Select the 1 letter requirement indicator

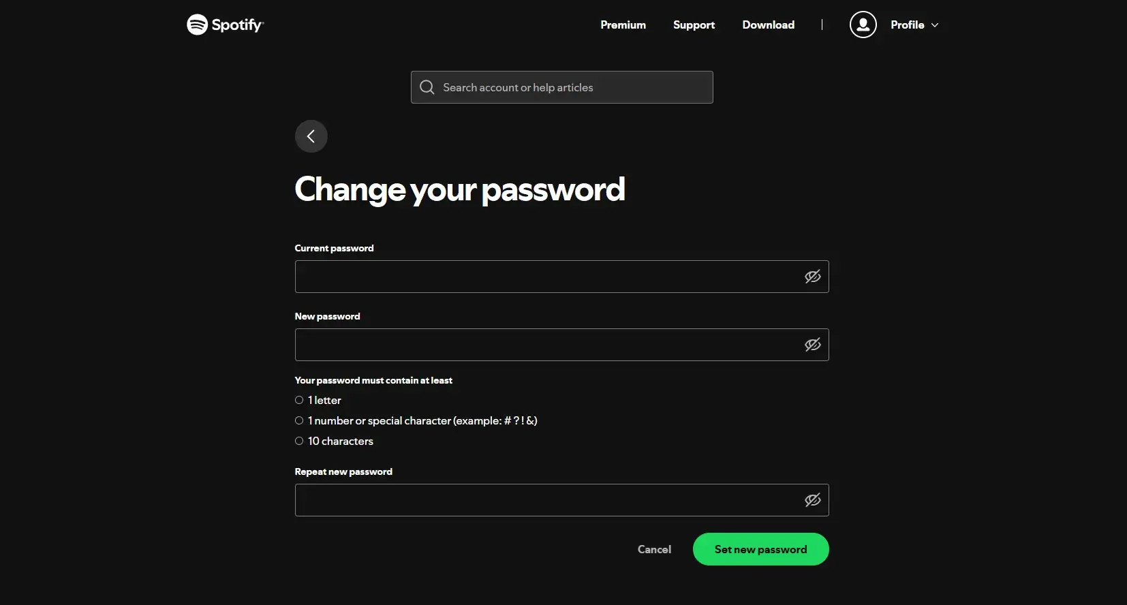tap(299, 400)
